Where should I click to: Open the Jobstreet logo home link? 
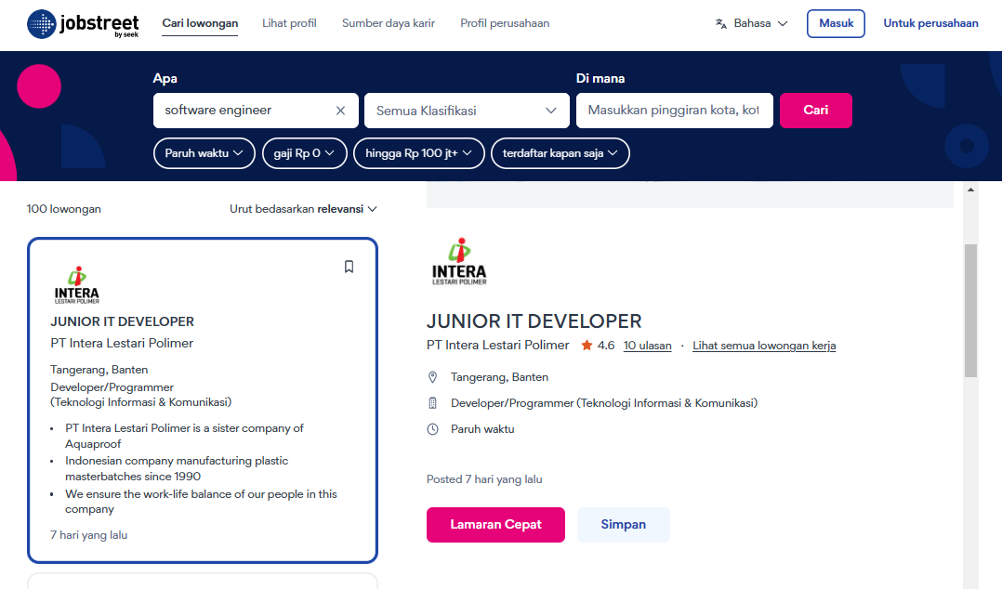(x=83, y=24)
